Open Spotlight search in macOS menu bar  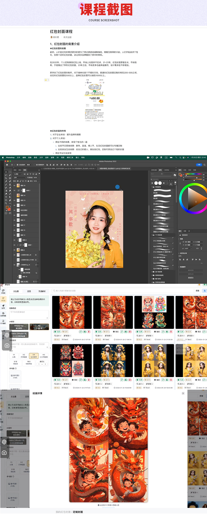point(180,158)
